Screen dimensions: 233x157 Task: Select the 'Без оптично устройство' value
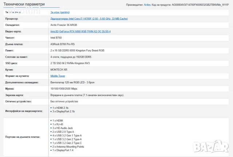[64, 102]
